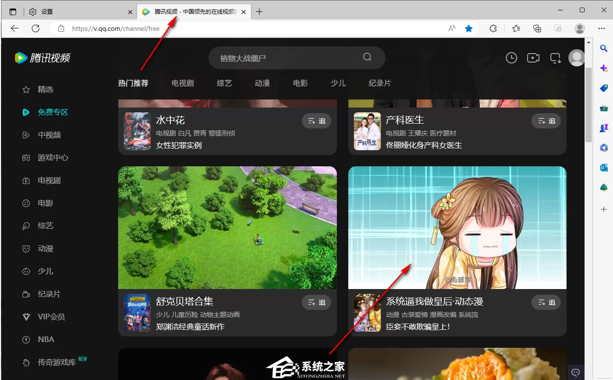The image size is (613, 380).
Task: Open Microsoft 365 icon in Edge sidebar
Action: coord(604,148)
